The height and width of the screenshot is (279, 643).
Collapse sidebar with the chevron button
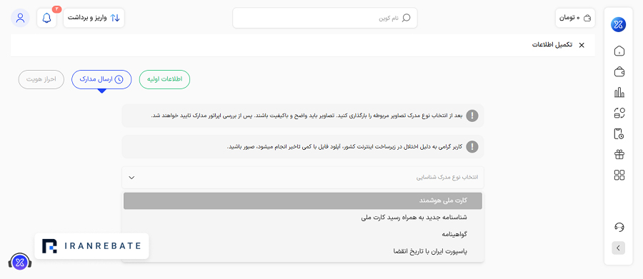click(x=619, y=248)
